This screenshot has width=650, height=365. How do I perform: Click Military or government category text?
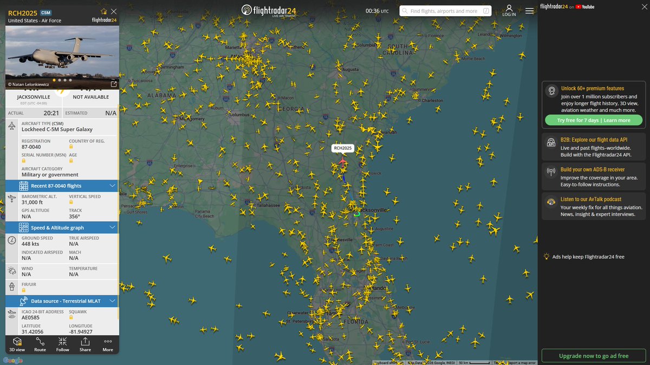(x=50, y=175)
